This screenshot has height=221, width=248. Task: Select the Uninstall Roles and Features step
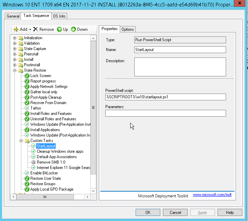53,119
